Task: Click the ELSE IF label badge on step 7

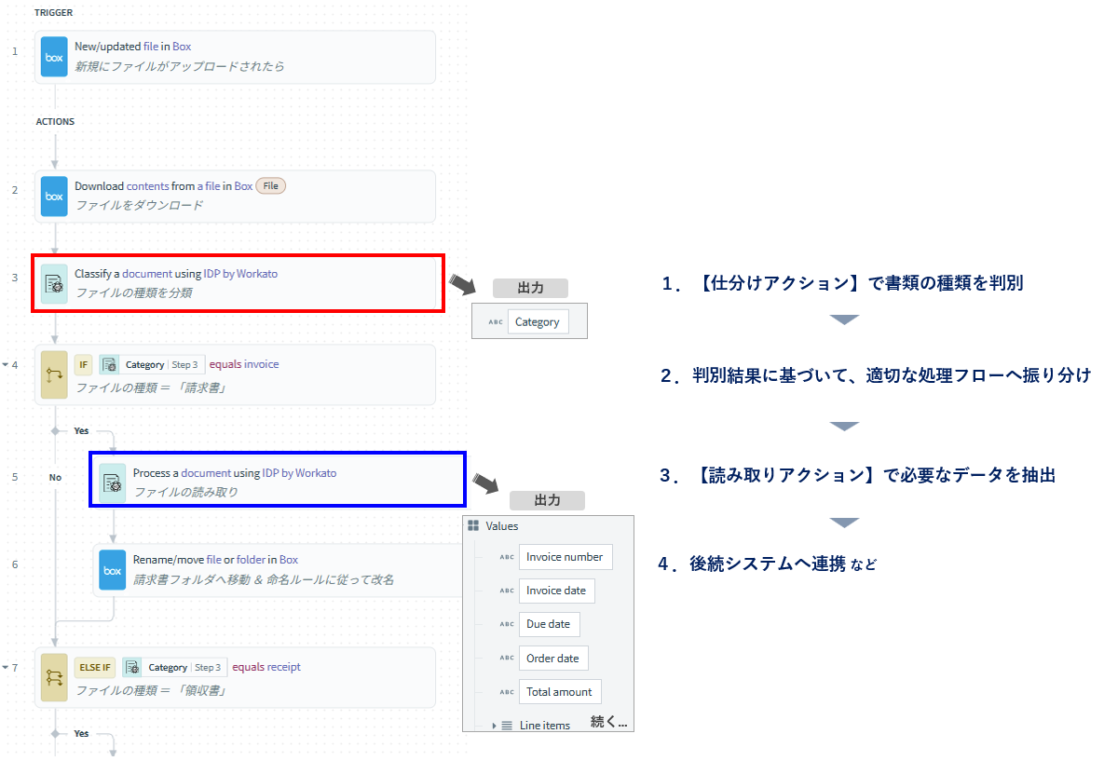Action: pyautogui.click(x=95, y=667)
